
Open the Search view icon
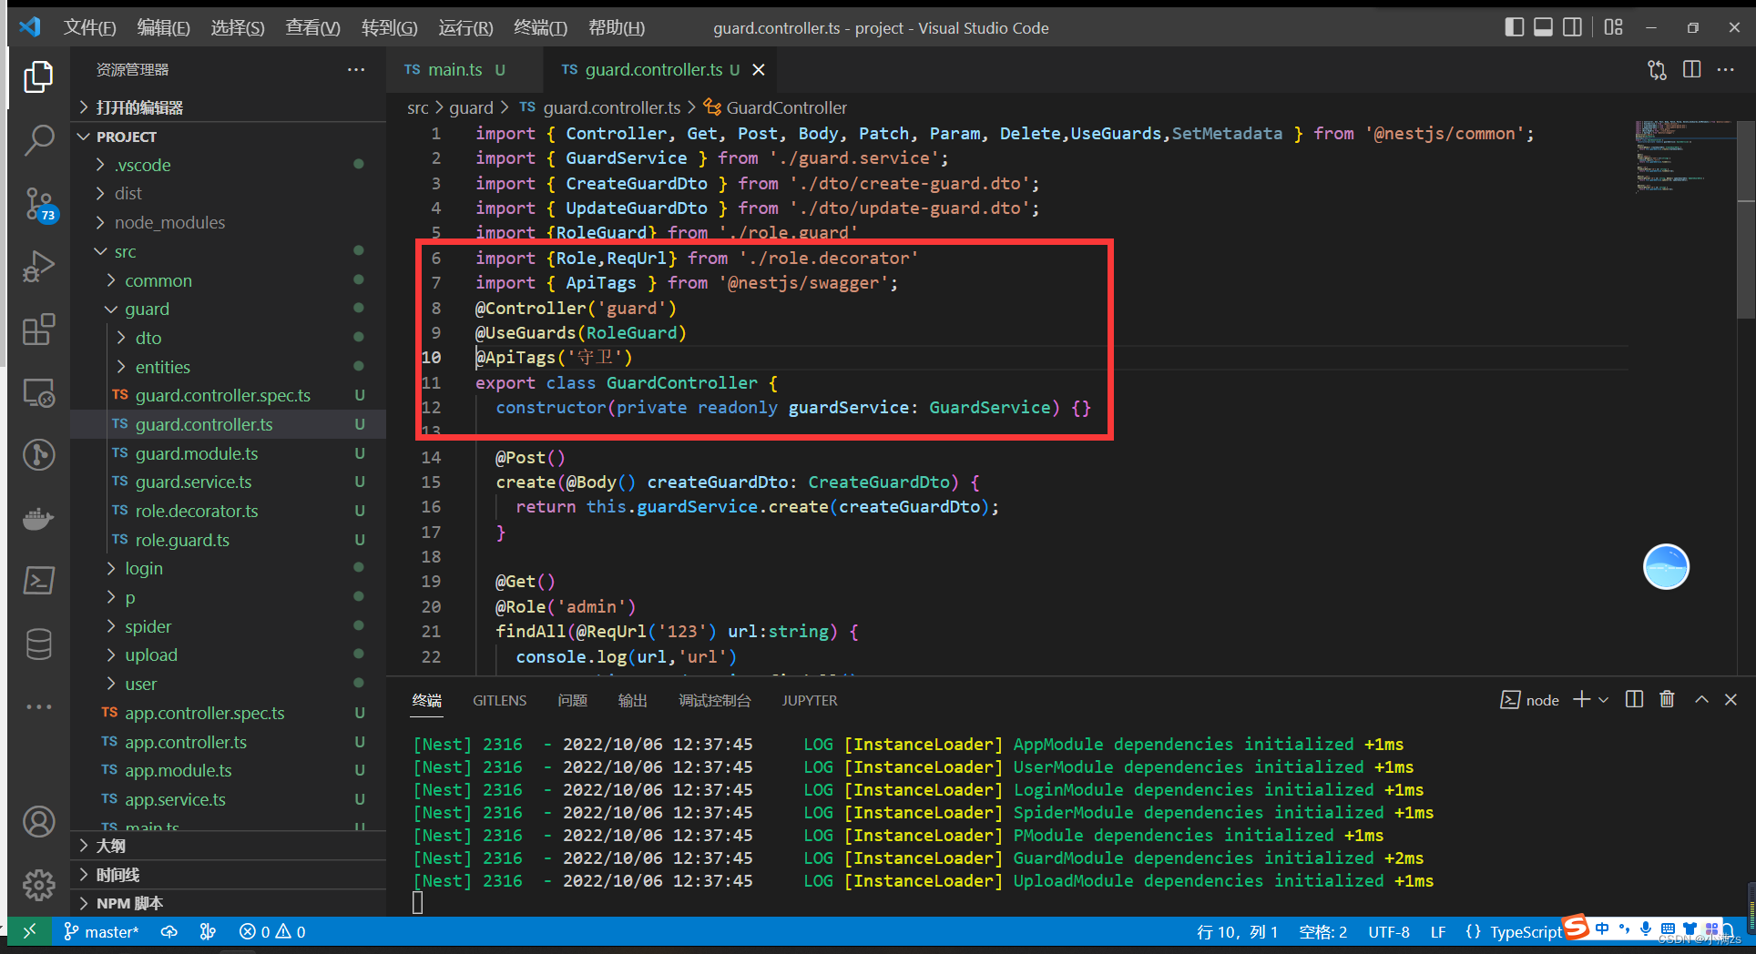(38, 140)
